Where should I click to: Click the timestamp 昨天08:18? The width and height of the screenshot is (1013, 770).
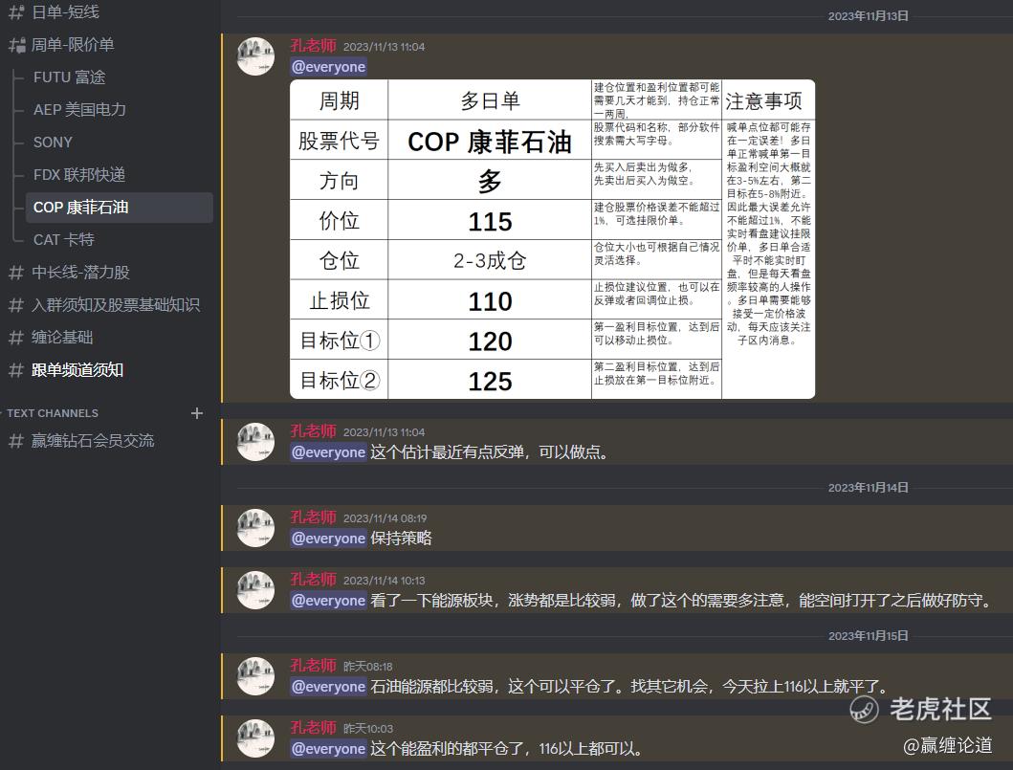[x=367, y=667]
